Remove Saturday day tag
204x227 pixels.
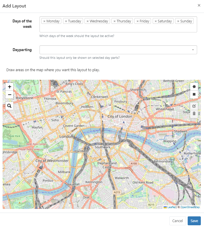pyautogui.click(x=156, y=21)
